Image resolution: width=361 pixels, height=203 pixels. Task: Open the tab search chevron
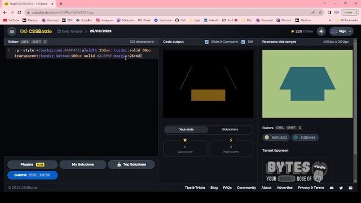tap(324, 3)
